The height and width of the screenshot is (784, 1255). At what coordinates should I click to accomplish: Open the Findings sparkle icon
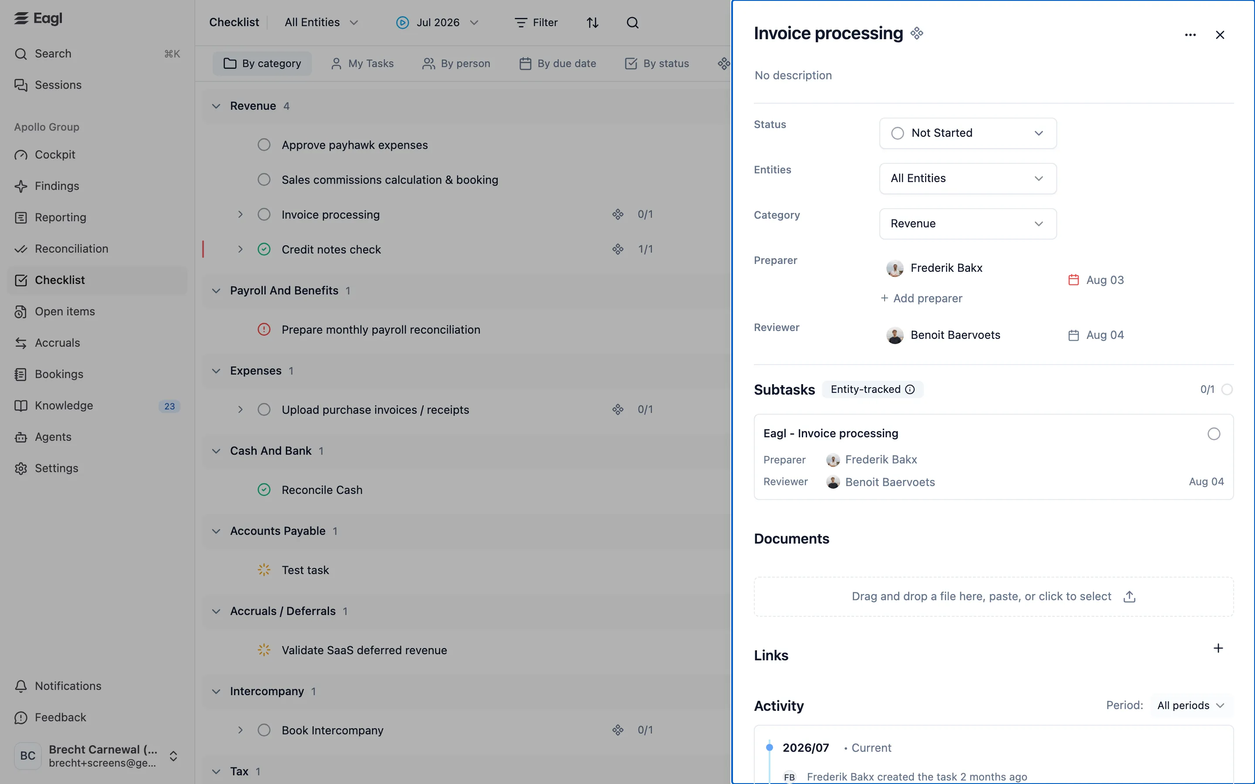(21, 186)
